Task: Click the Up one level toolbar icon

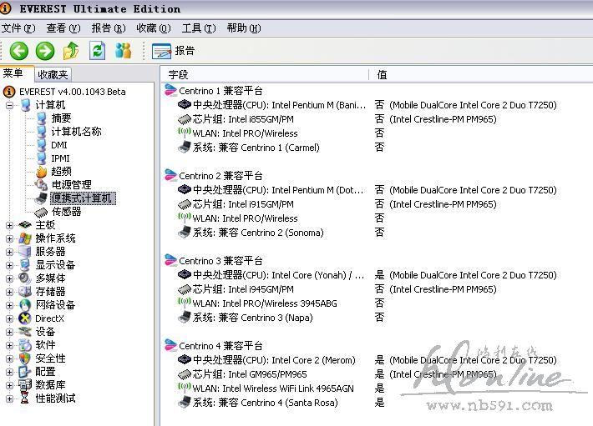Action: [x=71, y=51]
